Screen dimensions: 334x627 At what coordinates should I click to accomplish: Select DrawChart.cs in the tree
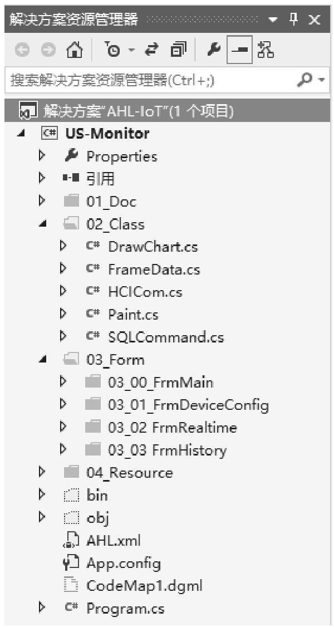point(153,246)
